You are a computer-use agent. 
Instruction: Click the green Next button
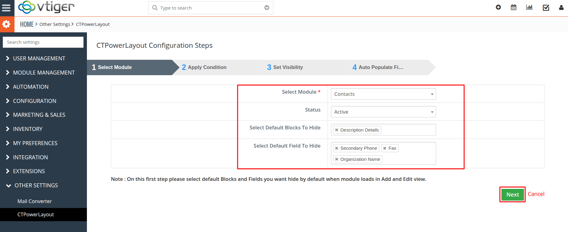tap(513, 194)
